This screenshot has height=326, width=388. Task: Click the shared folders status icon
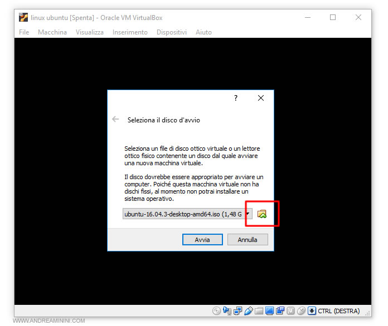[259, 311]
